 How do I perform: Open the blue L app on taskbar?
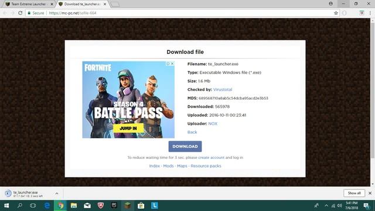[x=154, y=206]
